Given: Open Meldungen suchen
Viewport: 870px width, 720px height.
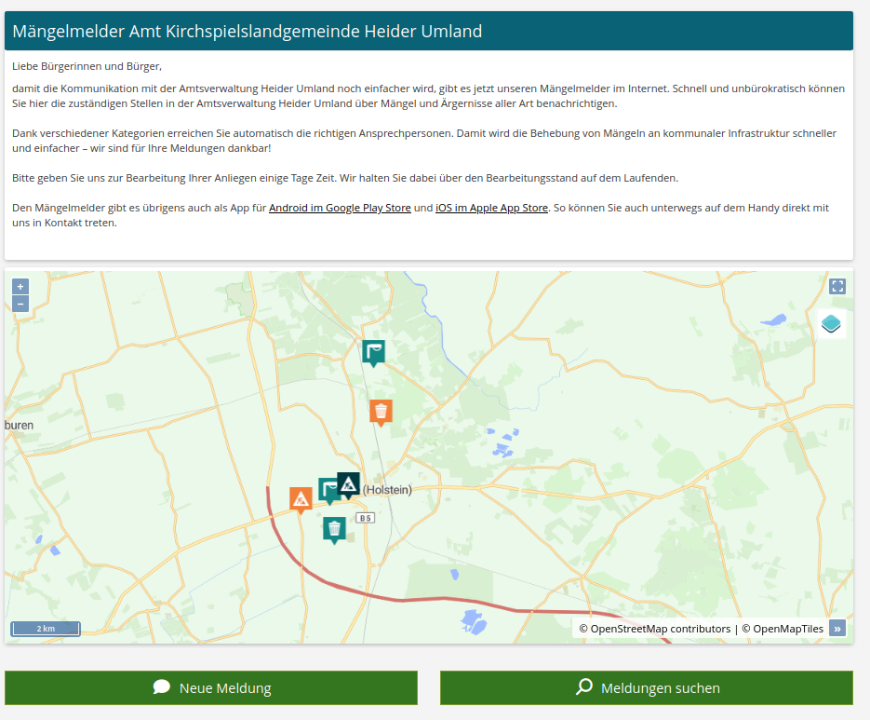Looking at the screenshot, I should (647, 688).
